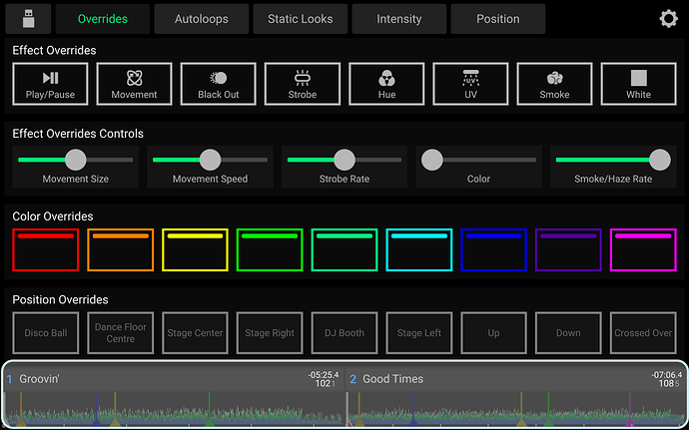Select the Stage Right position
This screenshot has height=430, width=689.
point(270,333)
